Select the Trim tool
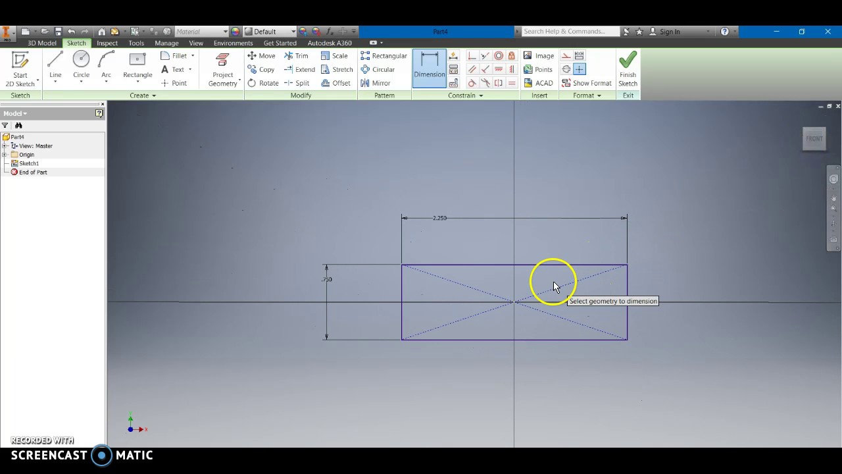The width and height of the screenshot is (842, 474). point(296,56)
